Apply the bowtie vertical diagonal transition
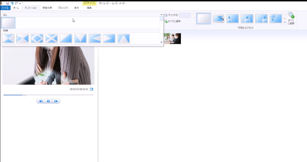Screen dimensions: 307x162 click(8, 38)
